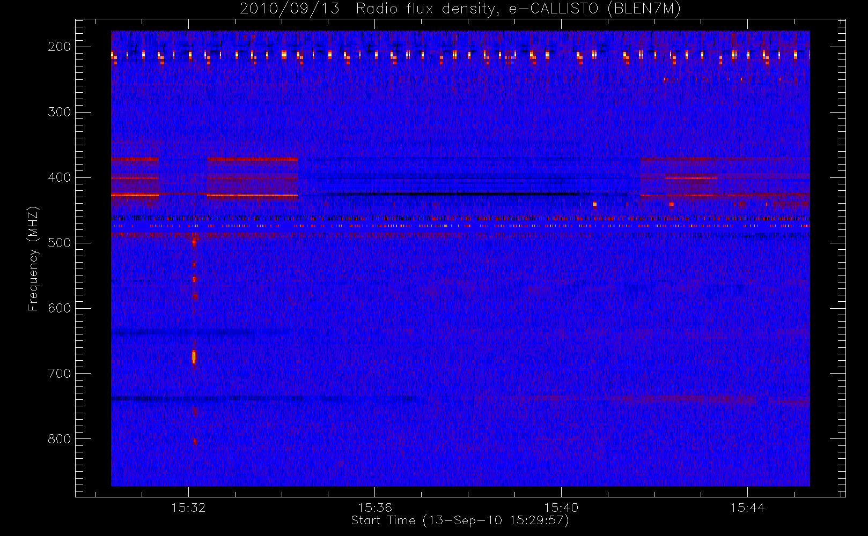Click the 200 frequency tick label
Viewport: 868px width, 536px height.
[59, 47]
